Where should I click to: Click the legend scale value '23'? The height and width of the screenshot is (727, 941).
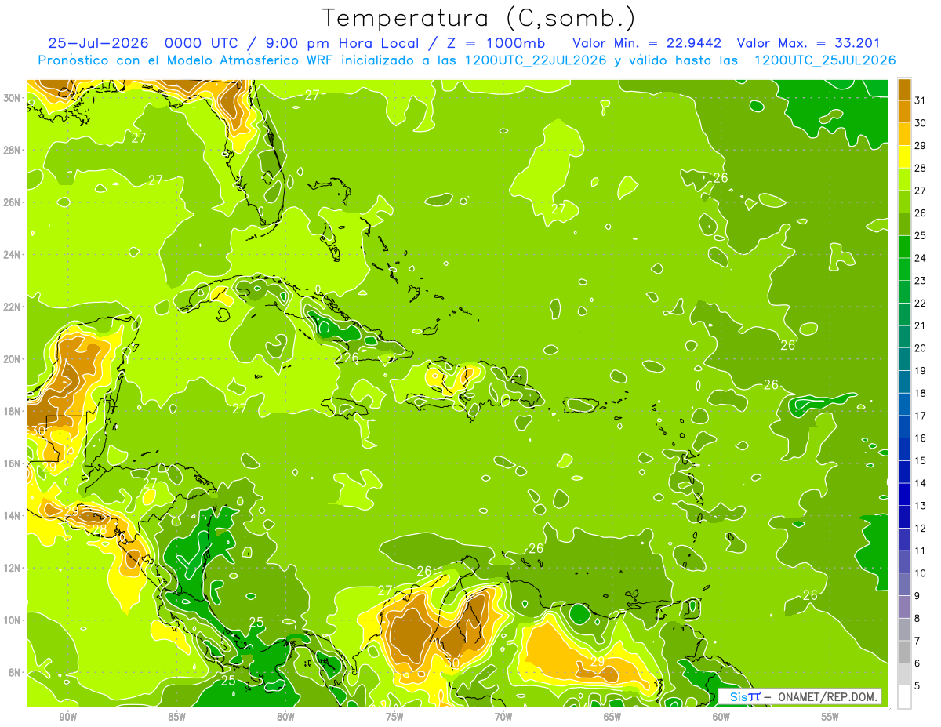coord(921,280)
